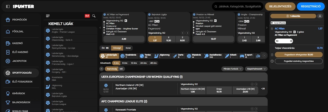Show next market in Bajnokok Ligája card
Screen dimensions: 328x112
coord(187,33)
